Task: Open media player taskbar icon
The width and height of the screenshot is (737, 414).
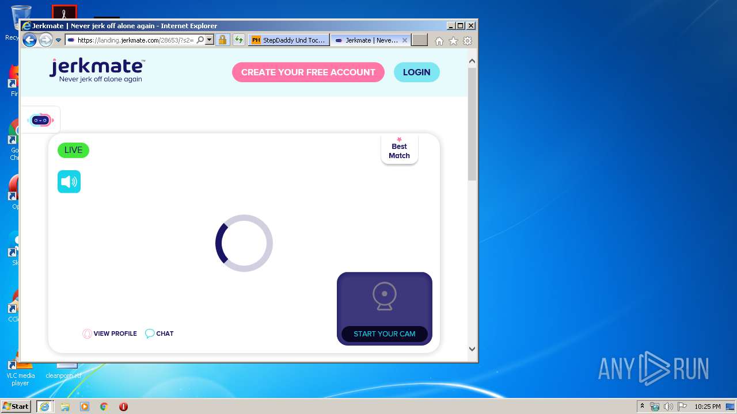Action: tap(85, 407)
